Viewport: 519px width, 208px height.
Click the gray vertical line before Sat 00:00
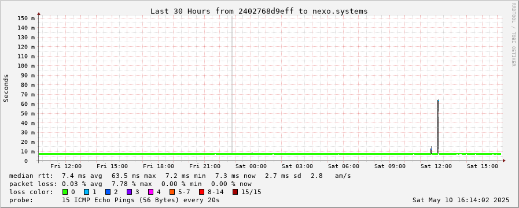pos(231,85)
